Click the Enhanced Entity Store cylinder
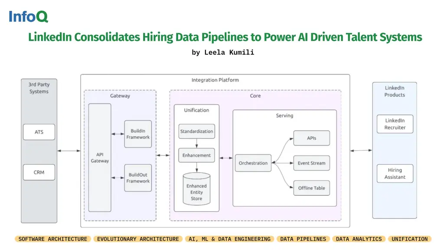Viewport: 444px width, 250px height. tap(196, 189)
